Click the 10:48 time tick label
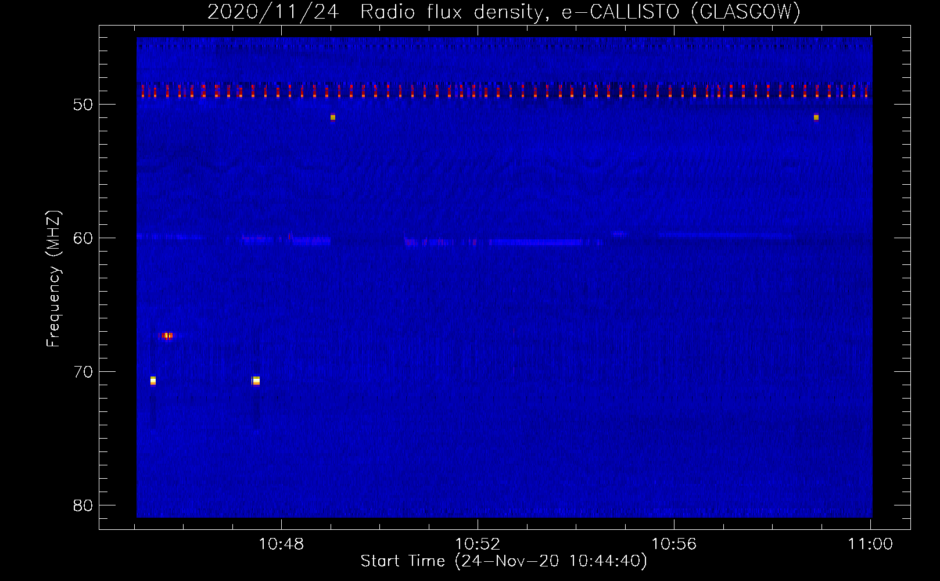Image resolution: width=940 pixels, height=581 pixels. [281, 544]
